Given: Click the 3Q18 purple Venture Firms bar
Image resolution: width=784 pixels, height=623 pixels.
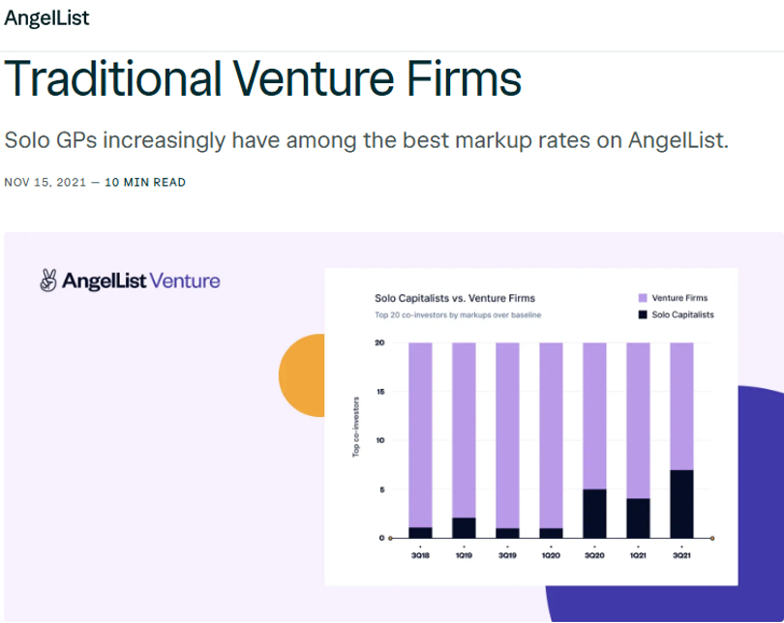Looking at the screenshot, I should pyautogui.click(x=420, y=435).
